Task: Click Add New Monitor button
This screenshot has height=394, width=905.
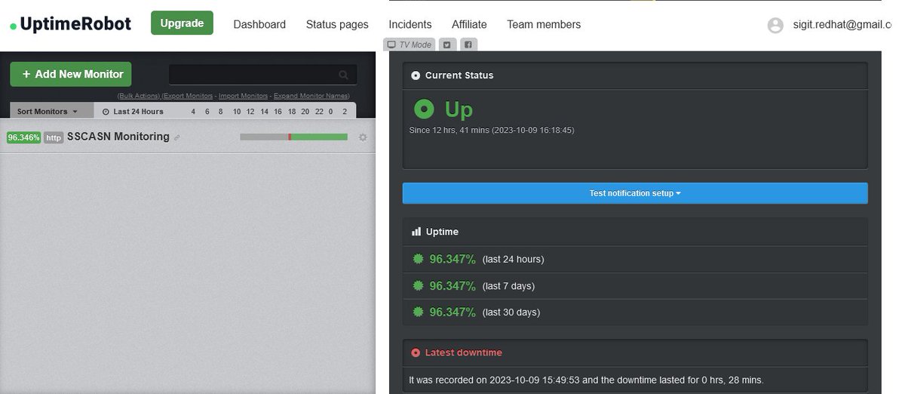Action: pos(71,74)
